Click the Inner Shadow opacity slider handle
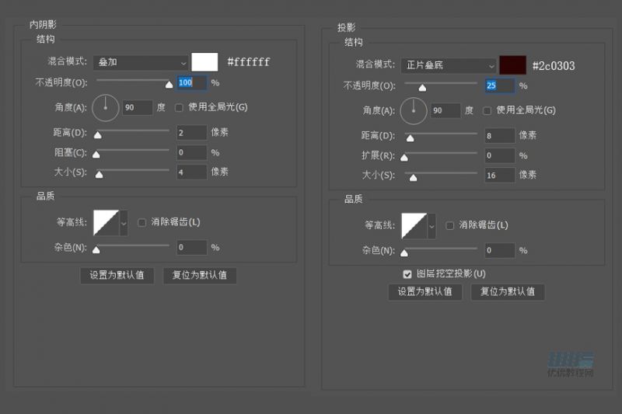Viewport: 622px width, 414px height. tap(169, 85)
